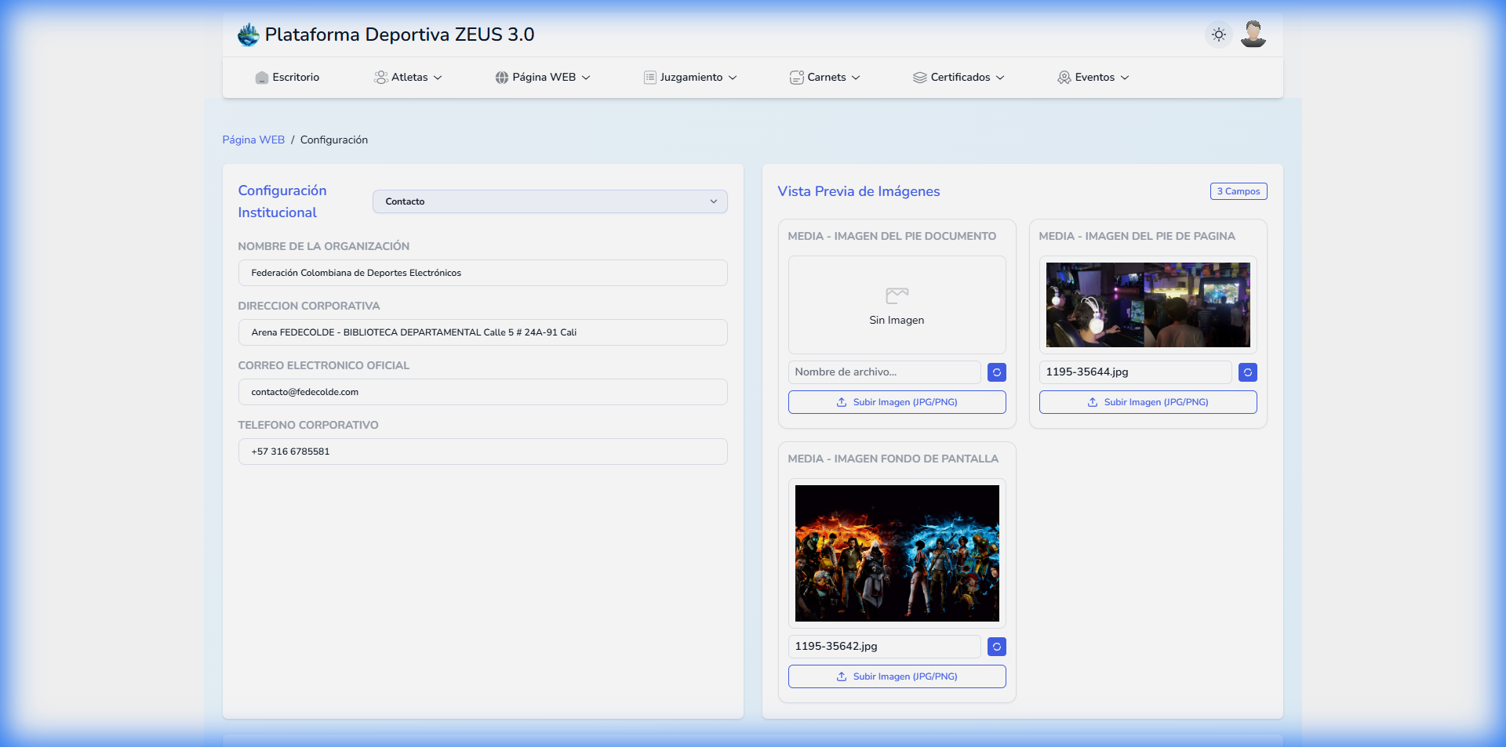
Task: Click the Nombre de la Organización field
Action: coord(482,273)
